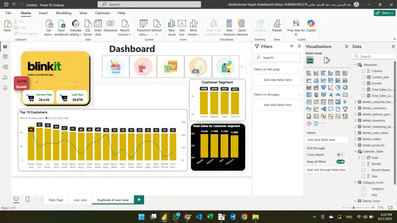
Task: Select the Card (123) visual
Action: [x=345, y=95]
